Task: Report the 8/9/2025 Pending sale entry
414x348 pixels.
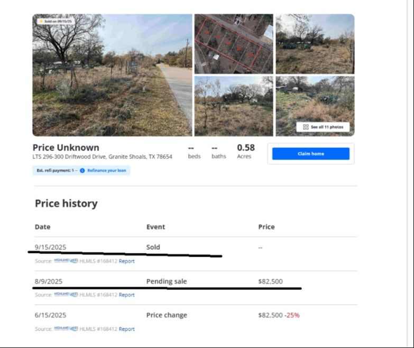Action: click(x=126, y=295)
